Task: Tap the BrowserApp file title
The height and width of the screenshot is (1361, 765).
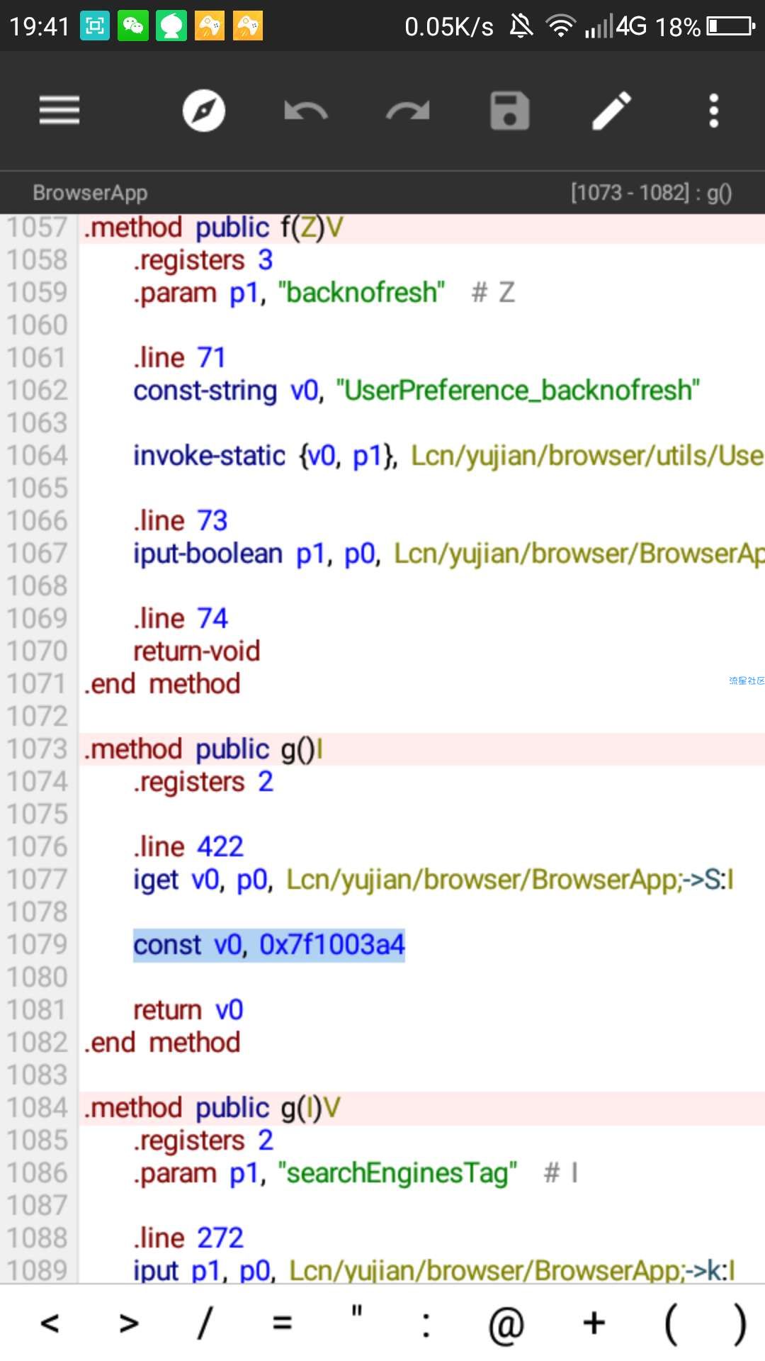Action: [90, 193]
